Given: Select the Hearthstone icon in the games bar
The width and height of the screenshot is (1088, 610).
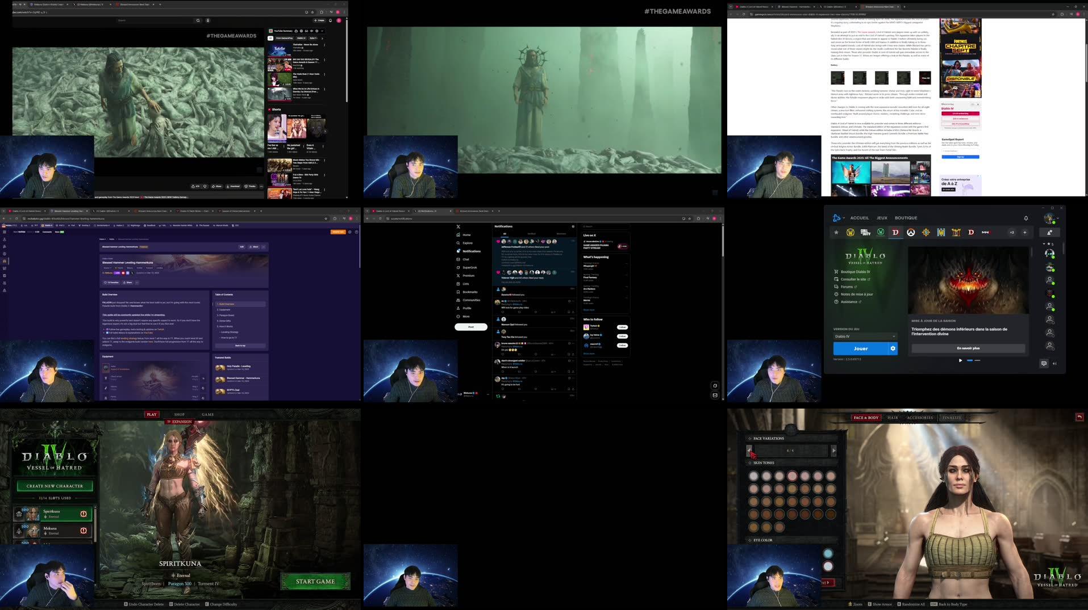Looking at the screenshot, I should [x=926, y=233].
